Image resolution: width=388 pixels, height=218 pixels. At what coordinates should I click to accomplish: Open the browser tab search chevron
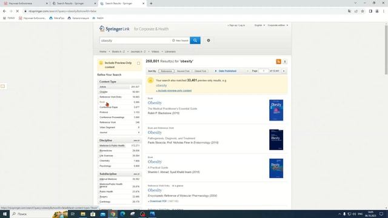[355, 3]
